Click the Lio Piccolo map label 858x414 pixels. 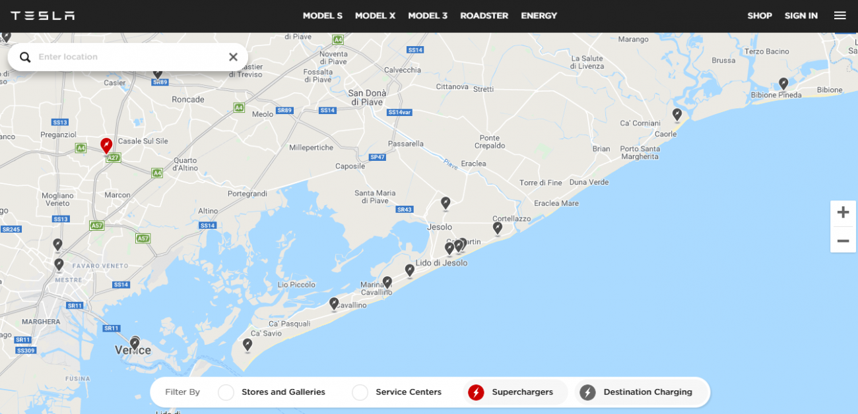point(297,285)
